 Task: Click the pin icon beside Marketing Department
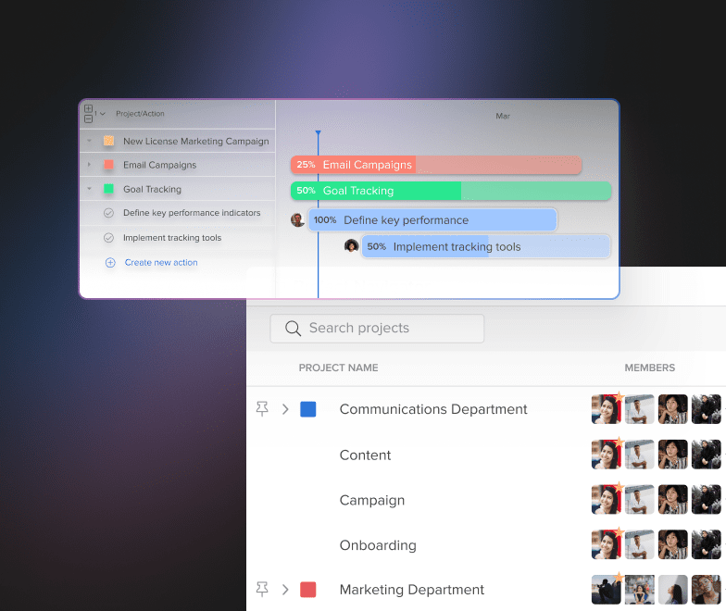(x=262, y=590)
